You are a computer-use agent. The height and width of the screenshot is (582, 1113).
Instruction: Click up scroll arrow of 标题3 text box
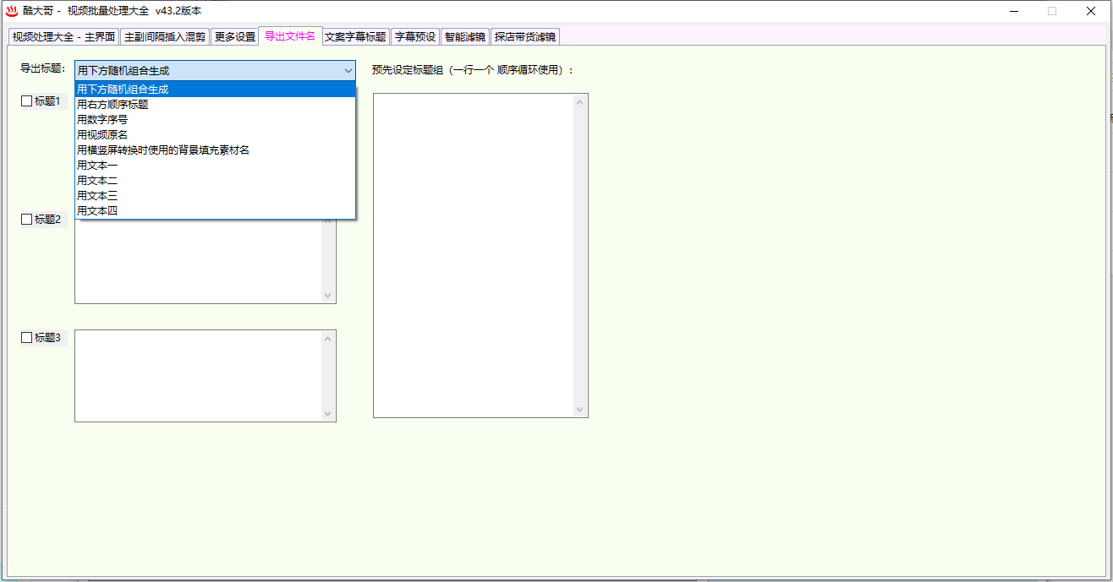pyautogui.click(x=328, y=338)
